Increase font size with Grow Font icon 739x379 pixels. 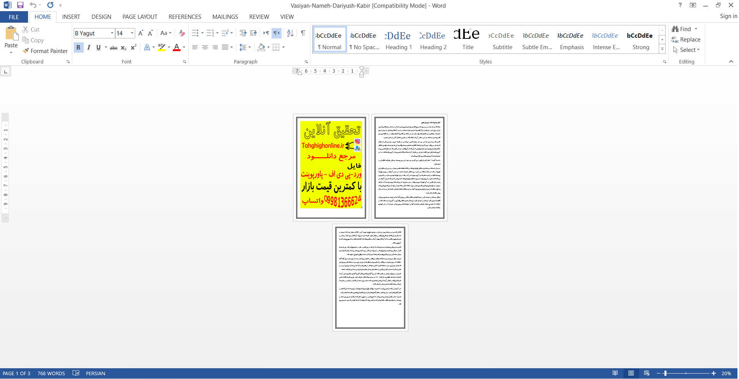(x=141, y=33)
